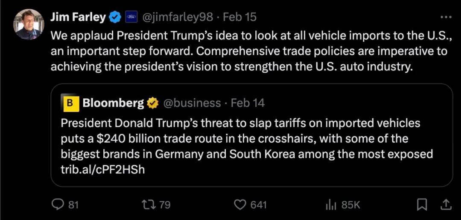The width and height of the screenshot is (461, 220).
Task: Click the Bloomberg account name
Action: point(113,103)
